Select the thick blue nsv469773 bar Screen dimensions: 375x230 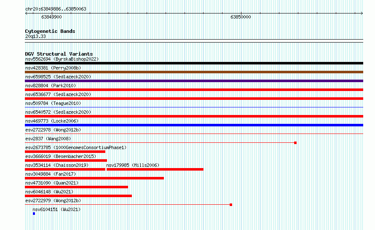(x=194, y=125)
